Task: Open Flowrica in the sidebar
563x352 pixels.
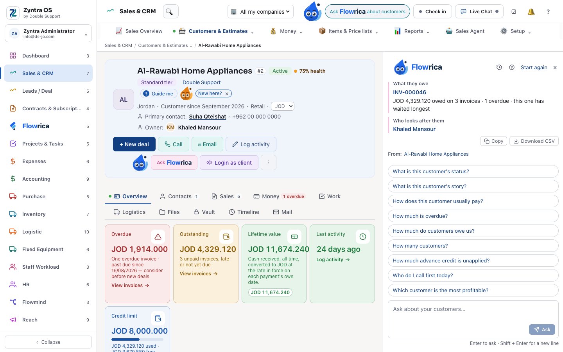Action: [x=48, y=126]
